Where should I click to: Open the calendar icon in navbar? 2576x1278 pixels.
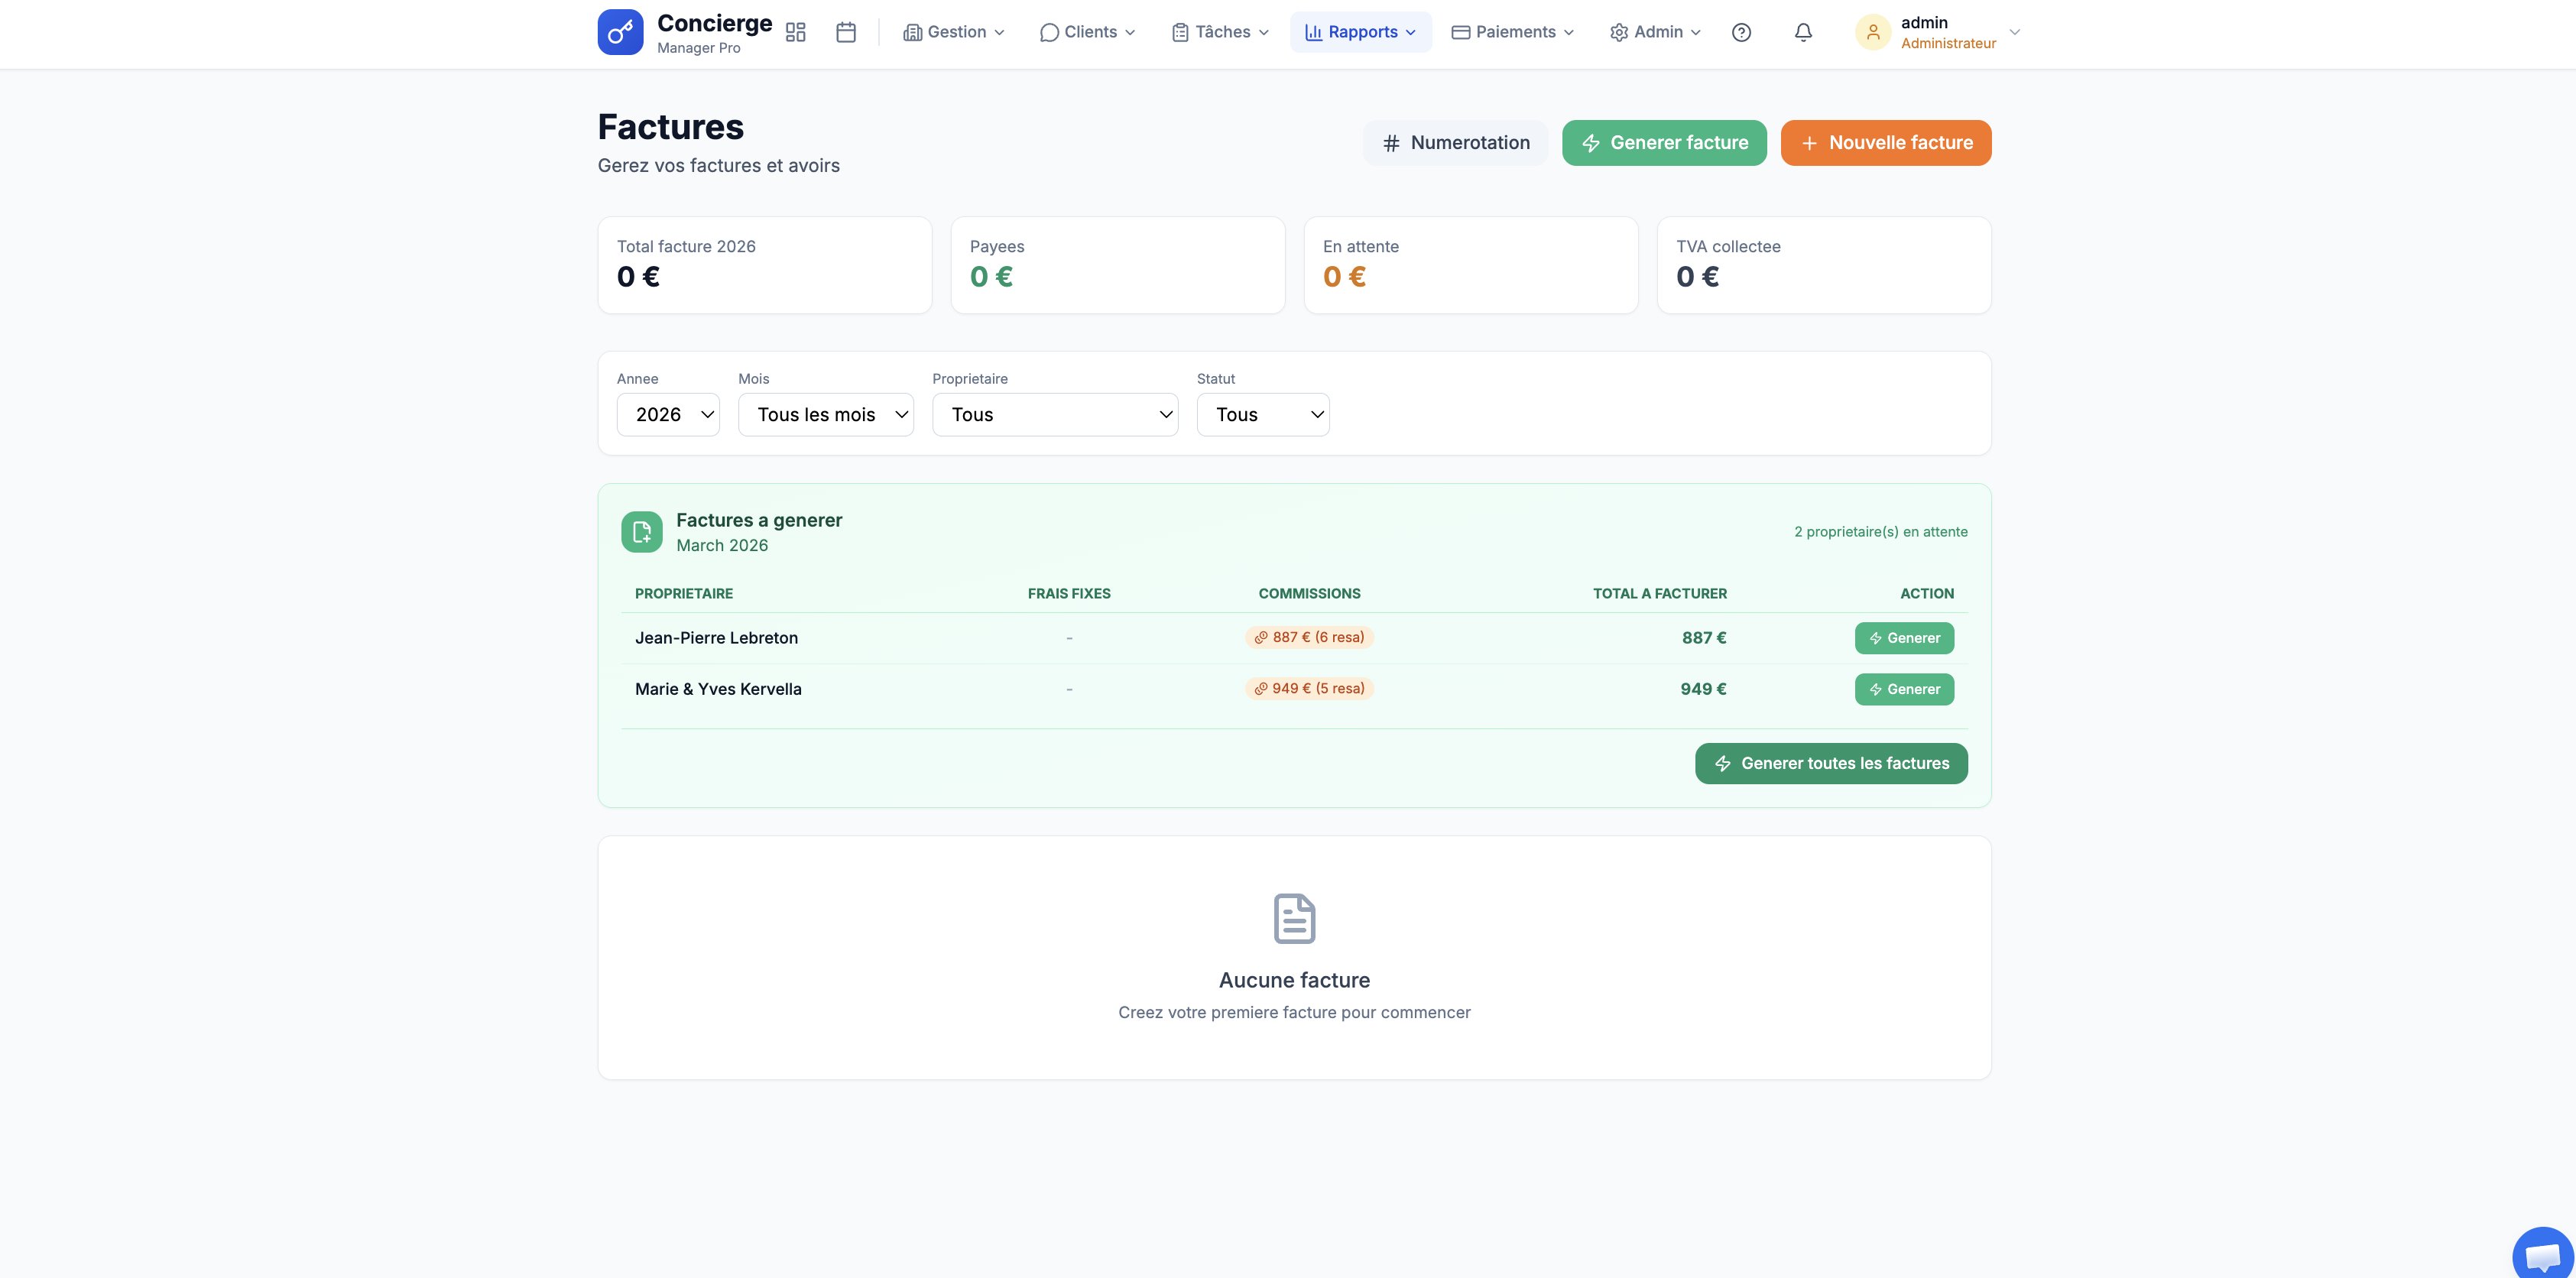point(846,32)
